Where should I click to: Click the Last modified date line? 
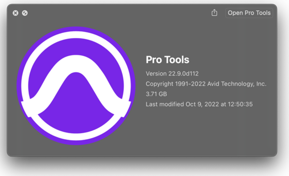[x=199, y=104]
